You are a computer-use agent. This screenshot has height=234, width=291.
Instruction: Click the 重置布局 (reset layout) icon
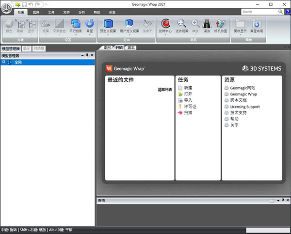(x=257, y=23)
